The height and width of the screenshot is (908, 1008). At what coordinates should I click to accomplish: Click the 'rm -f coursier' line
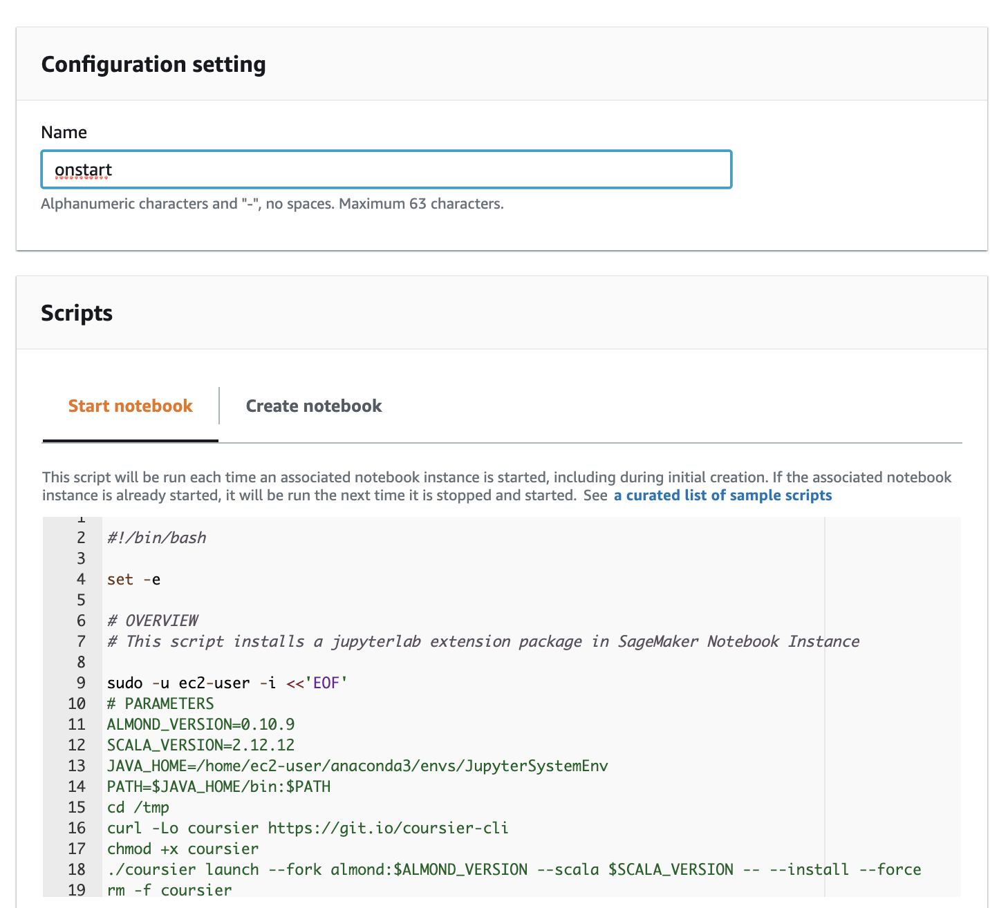[x=169, y=890]
